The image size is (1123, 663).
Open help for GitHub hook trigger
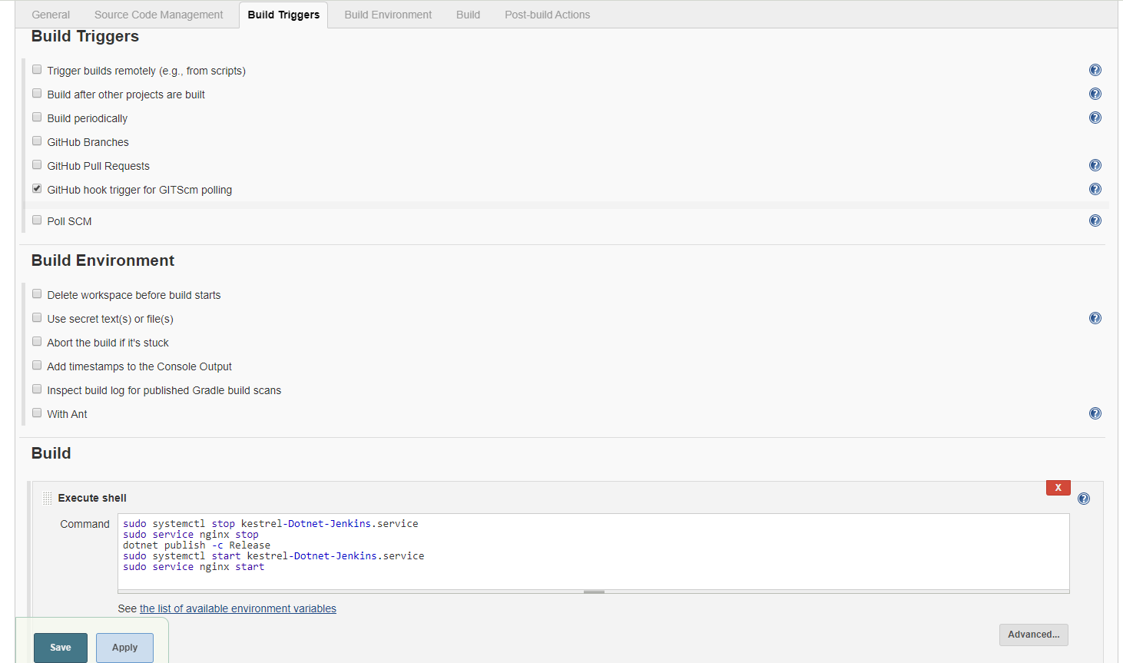[1095, 189]
